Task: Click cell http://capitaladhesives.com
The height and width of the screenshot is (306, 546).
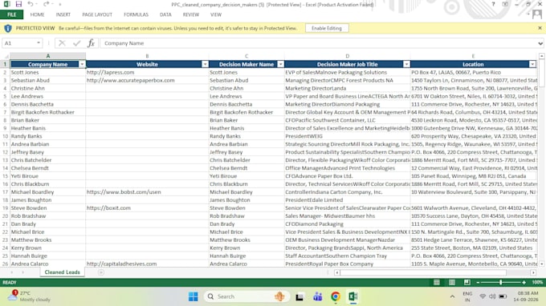Action: coord(147,264)
